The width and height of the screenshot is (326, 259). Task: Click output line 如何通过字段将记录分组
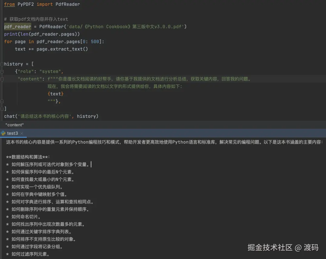pyautogui.click(x=34, y=247)
